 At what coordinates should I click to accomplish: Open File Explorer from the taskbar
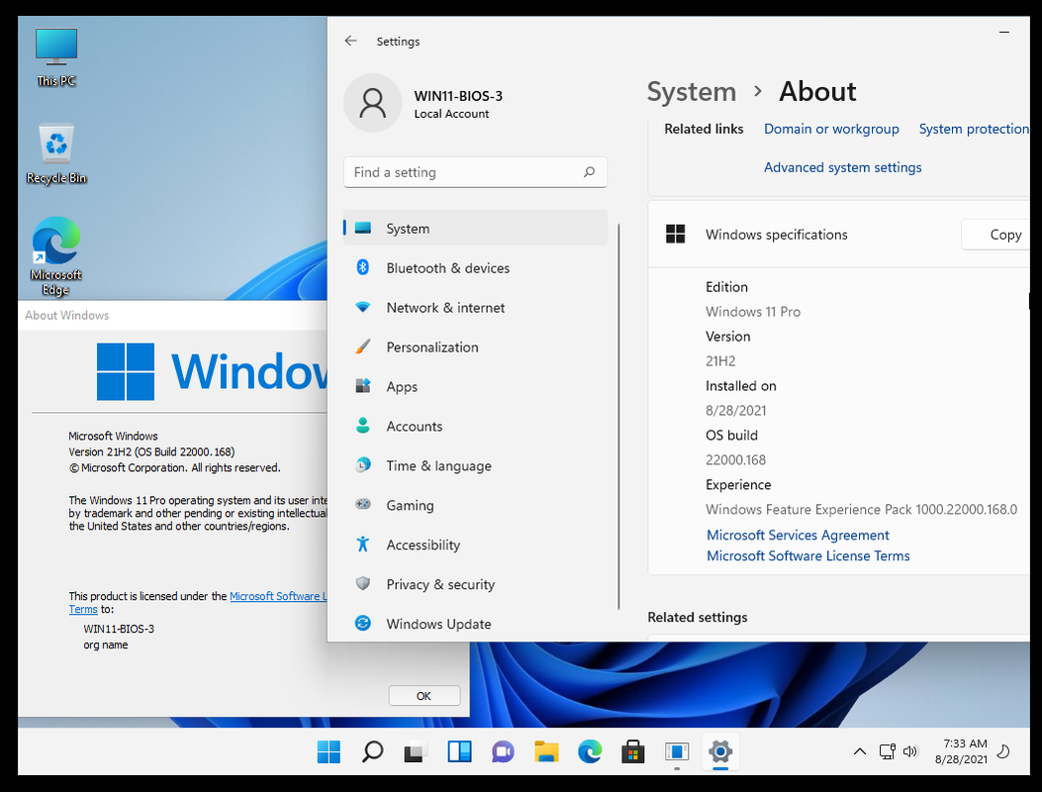coord(546,752)
